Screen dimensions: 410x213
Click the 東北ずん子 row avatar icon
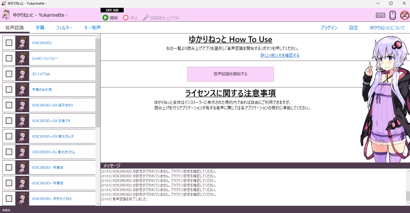coord(22,136)
